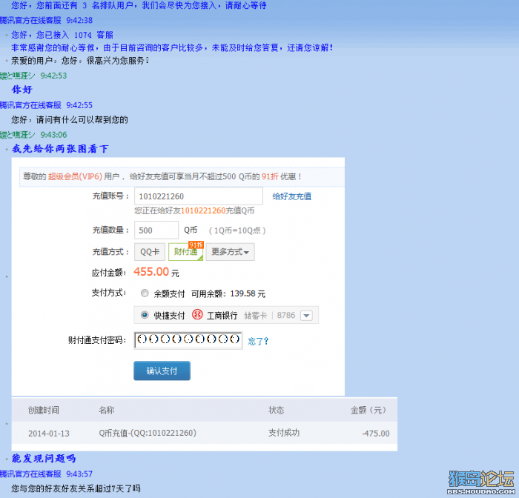Click the 我先给你两张图看下 message
Viewport: 519px width, 498px height.
pos(60,148)
